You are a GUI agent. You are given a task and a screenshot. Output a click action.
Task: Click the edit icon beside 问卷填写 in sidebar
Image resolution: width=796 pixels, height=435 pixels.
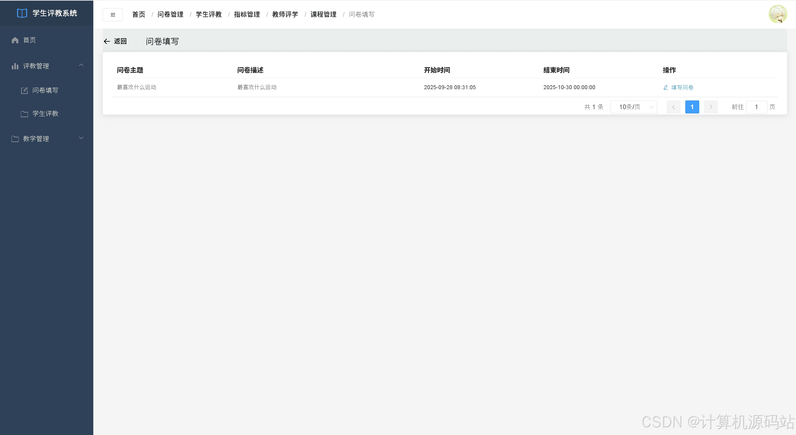[24, 90]
